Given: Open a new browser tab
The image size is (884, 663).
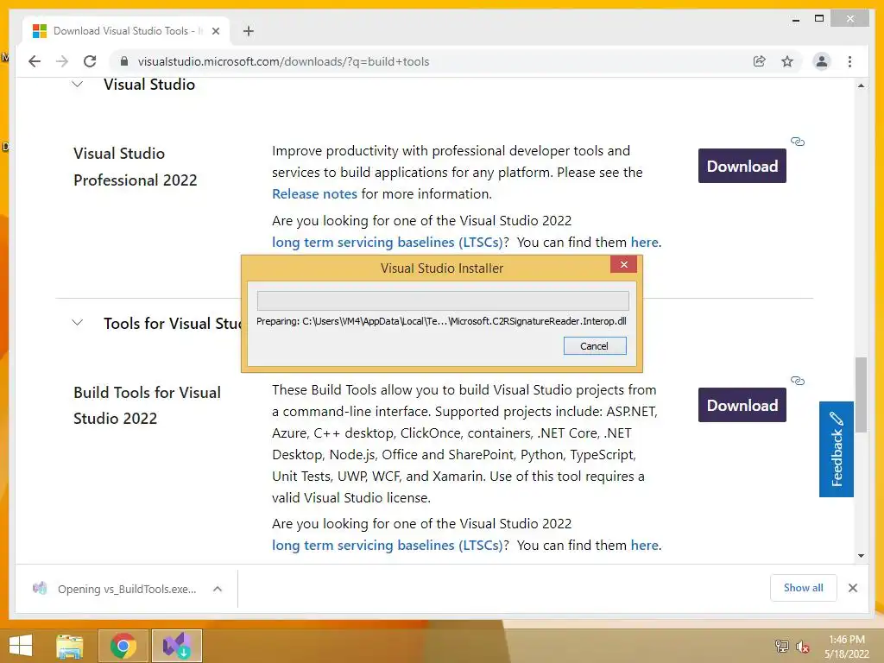Looking at the screenshot, I should point(248,31).
